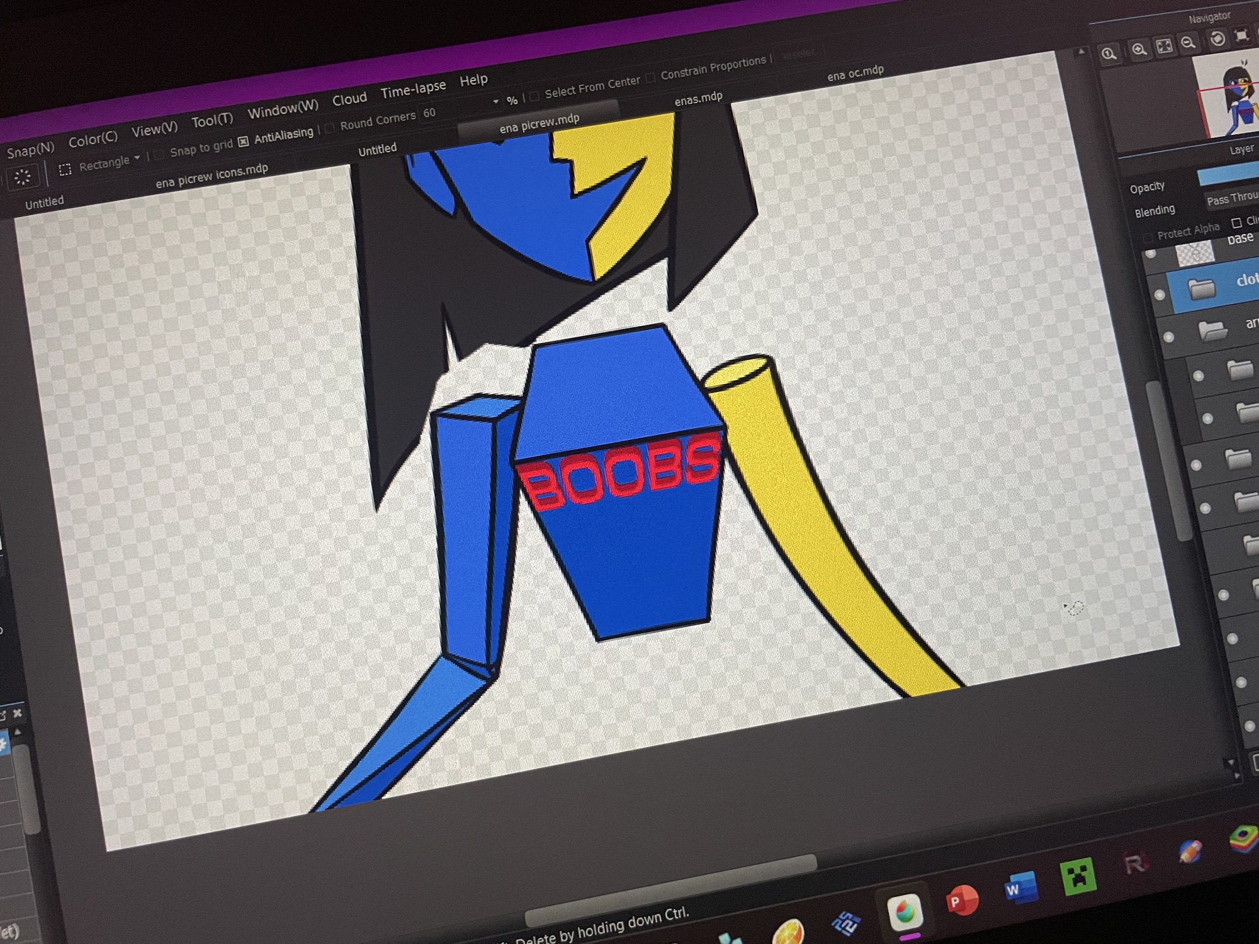Viewport: 1259px width, 944px height.
Task: Toggle the AntiAliasing checkbox
Action: (x=244, y=142)
